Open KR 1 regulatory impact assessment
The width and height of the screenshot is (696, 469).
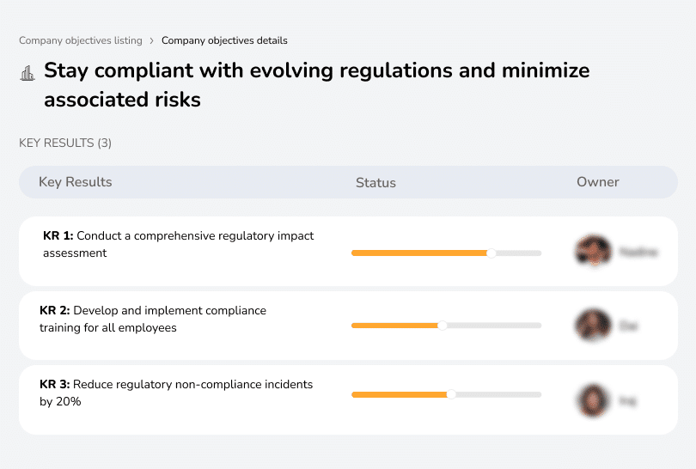(348, 251)
